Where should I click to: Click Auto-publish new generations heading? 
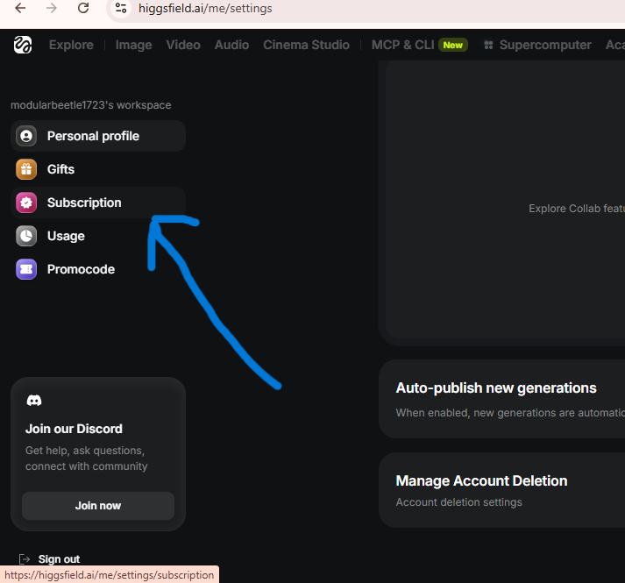pos(496,387)
